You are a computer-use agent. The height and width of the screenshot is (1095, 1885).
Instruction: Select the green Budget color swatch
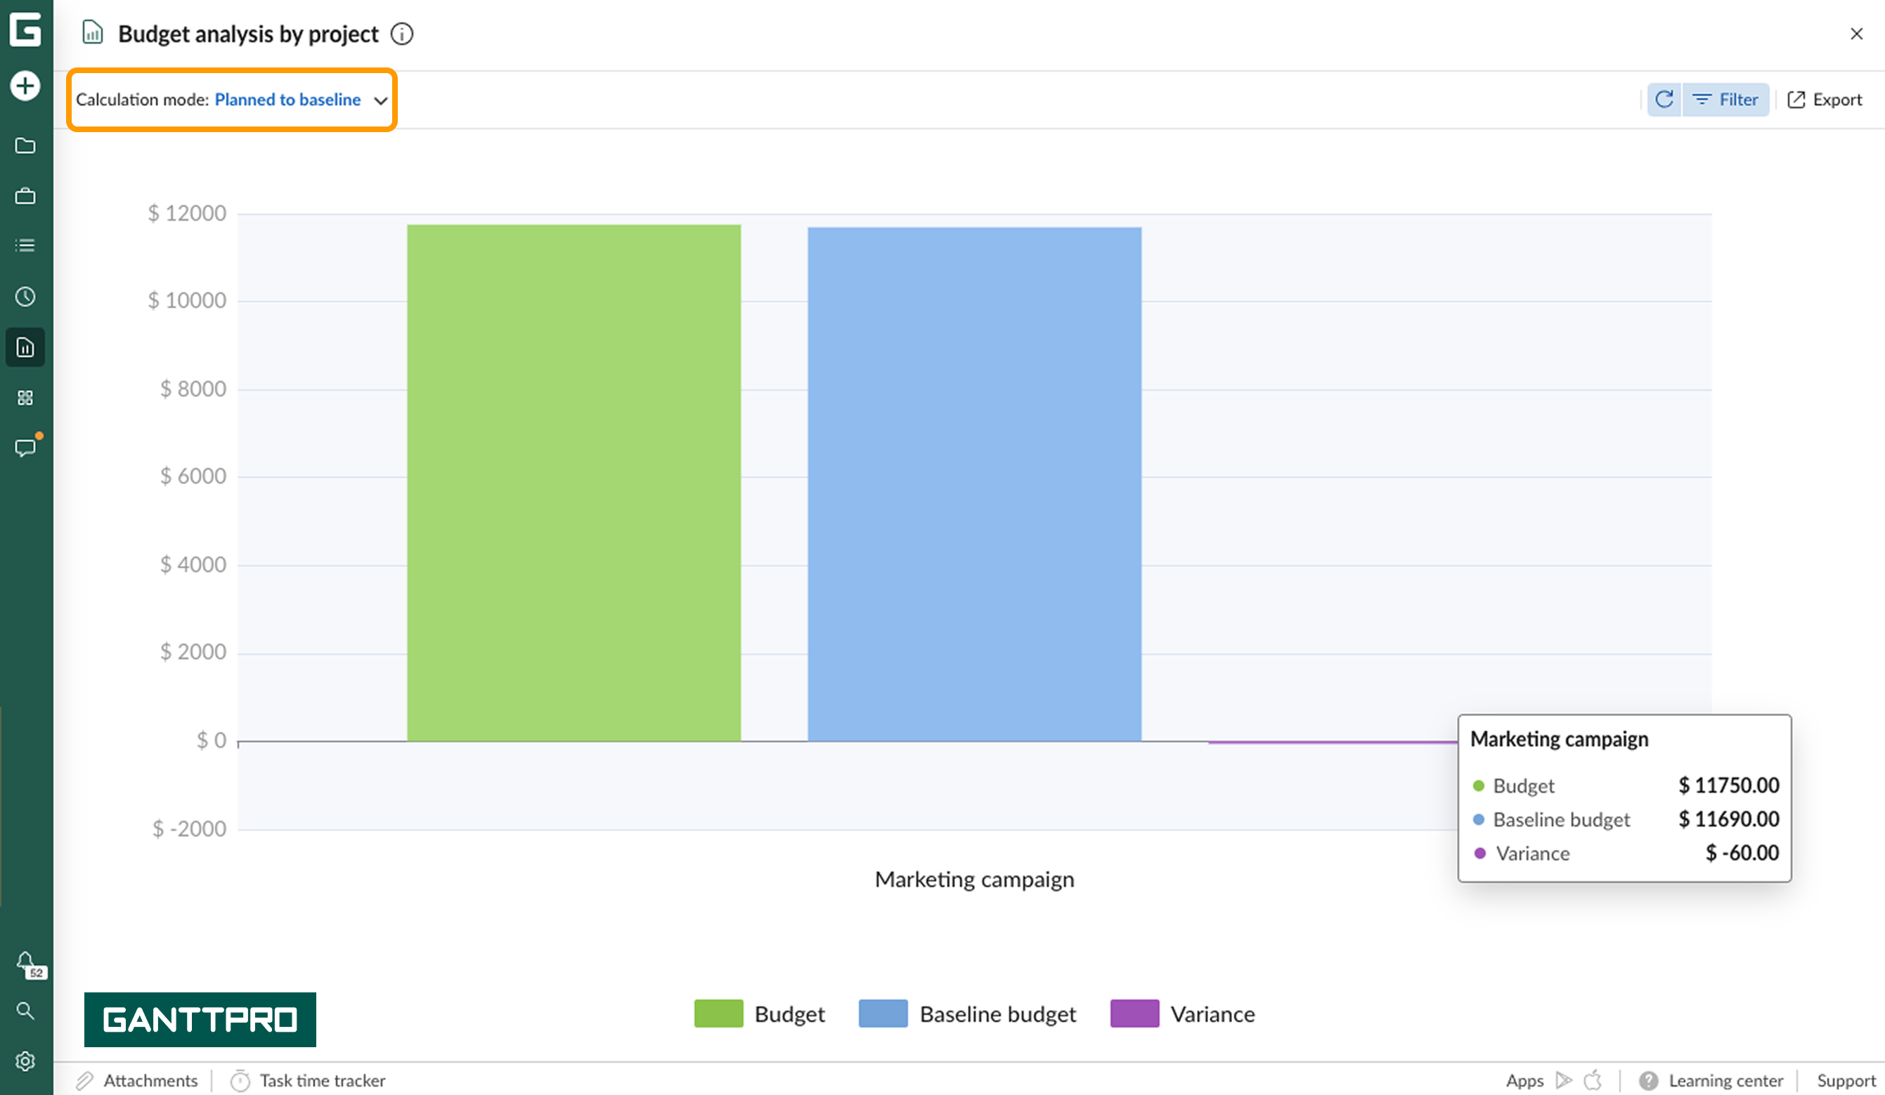[719, 1014]
